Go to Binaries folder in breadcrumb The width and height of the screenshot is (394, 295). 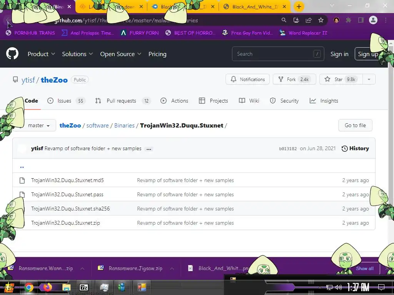124,126
